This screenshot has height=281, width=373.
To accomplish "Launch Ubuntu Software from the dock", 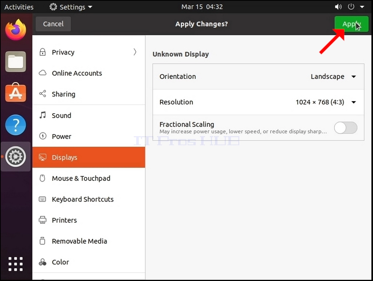I will (16, 93).
